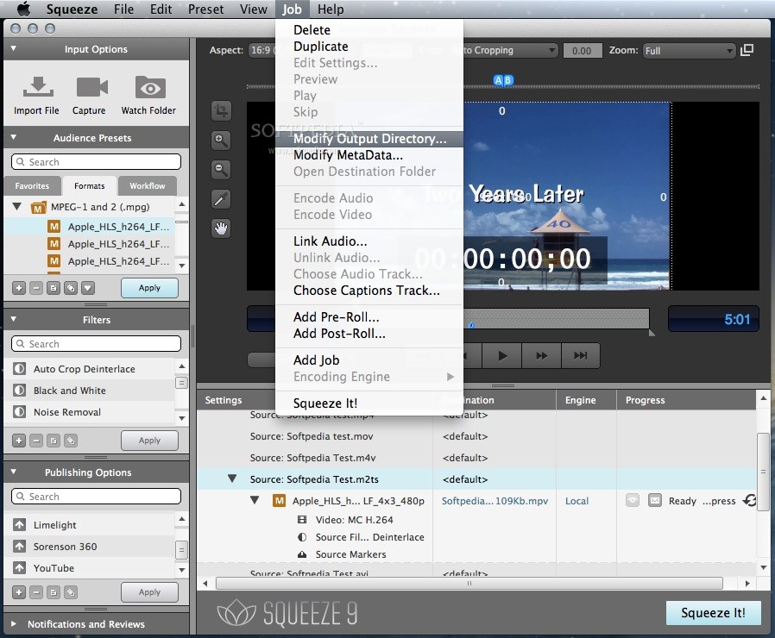Click the Local engine link

click(577, 501)
